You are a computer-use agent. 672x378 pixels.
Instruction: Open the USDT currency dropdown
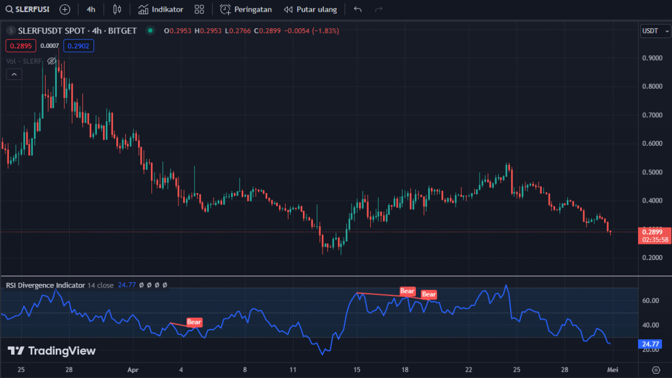[655, 31]
